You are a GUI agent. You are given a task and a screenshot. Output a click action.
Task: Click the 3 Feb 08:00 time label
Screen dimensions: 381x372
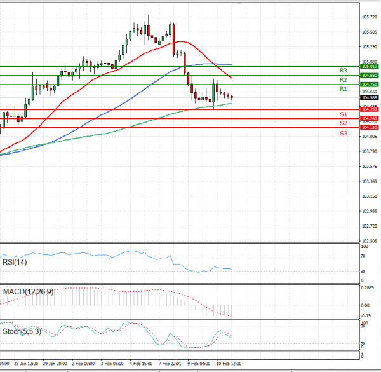tap(112, 364)
